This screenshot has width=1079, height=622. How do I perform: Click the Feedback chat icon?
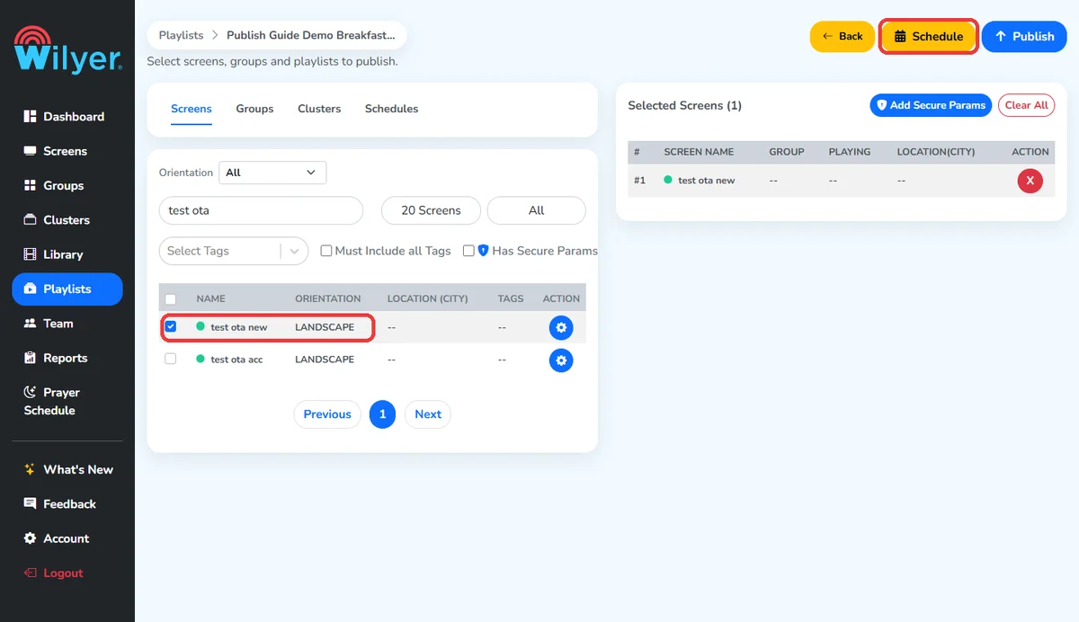click(x=30, y=504)
